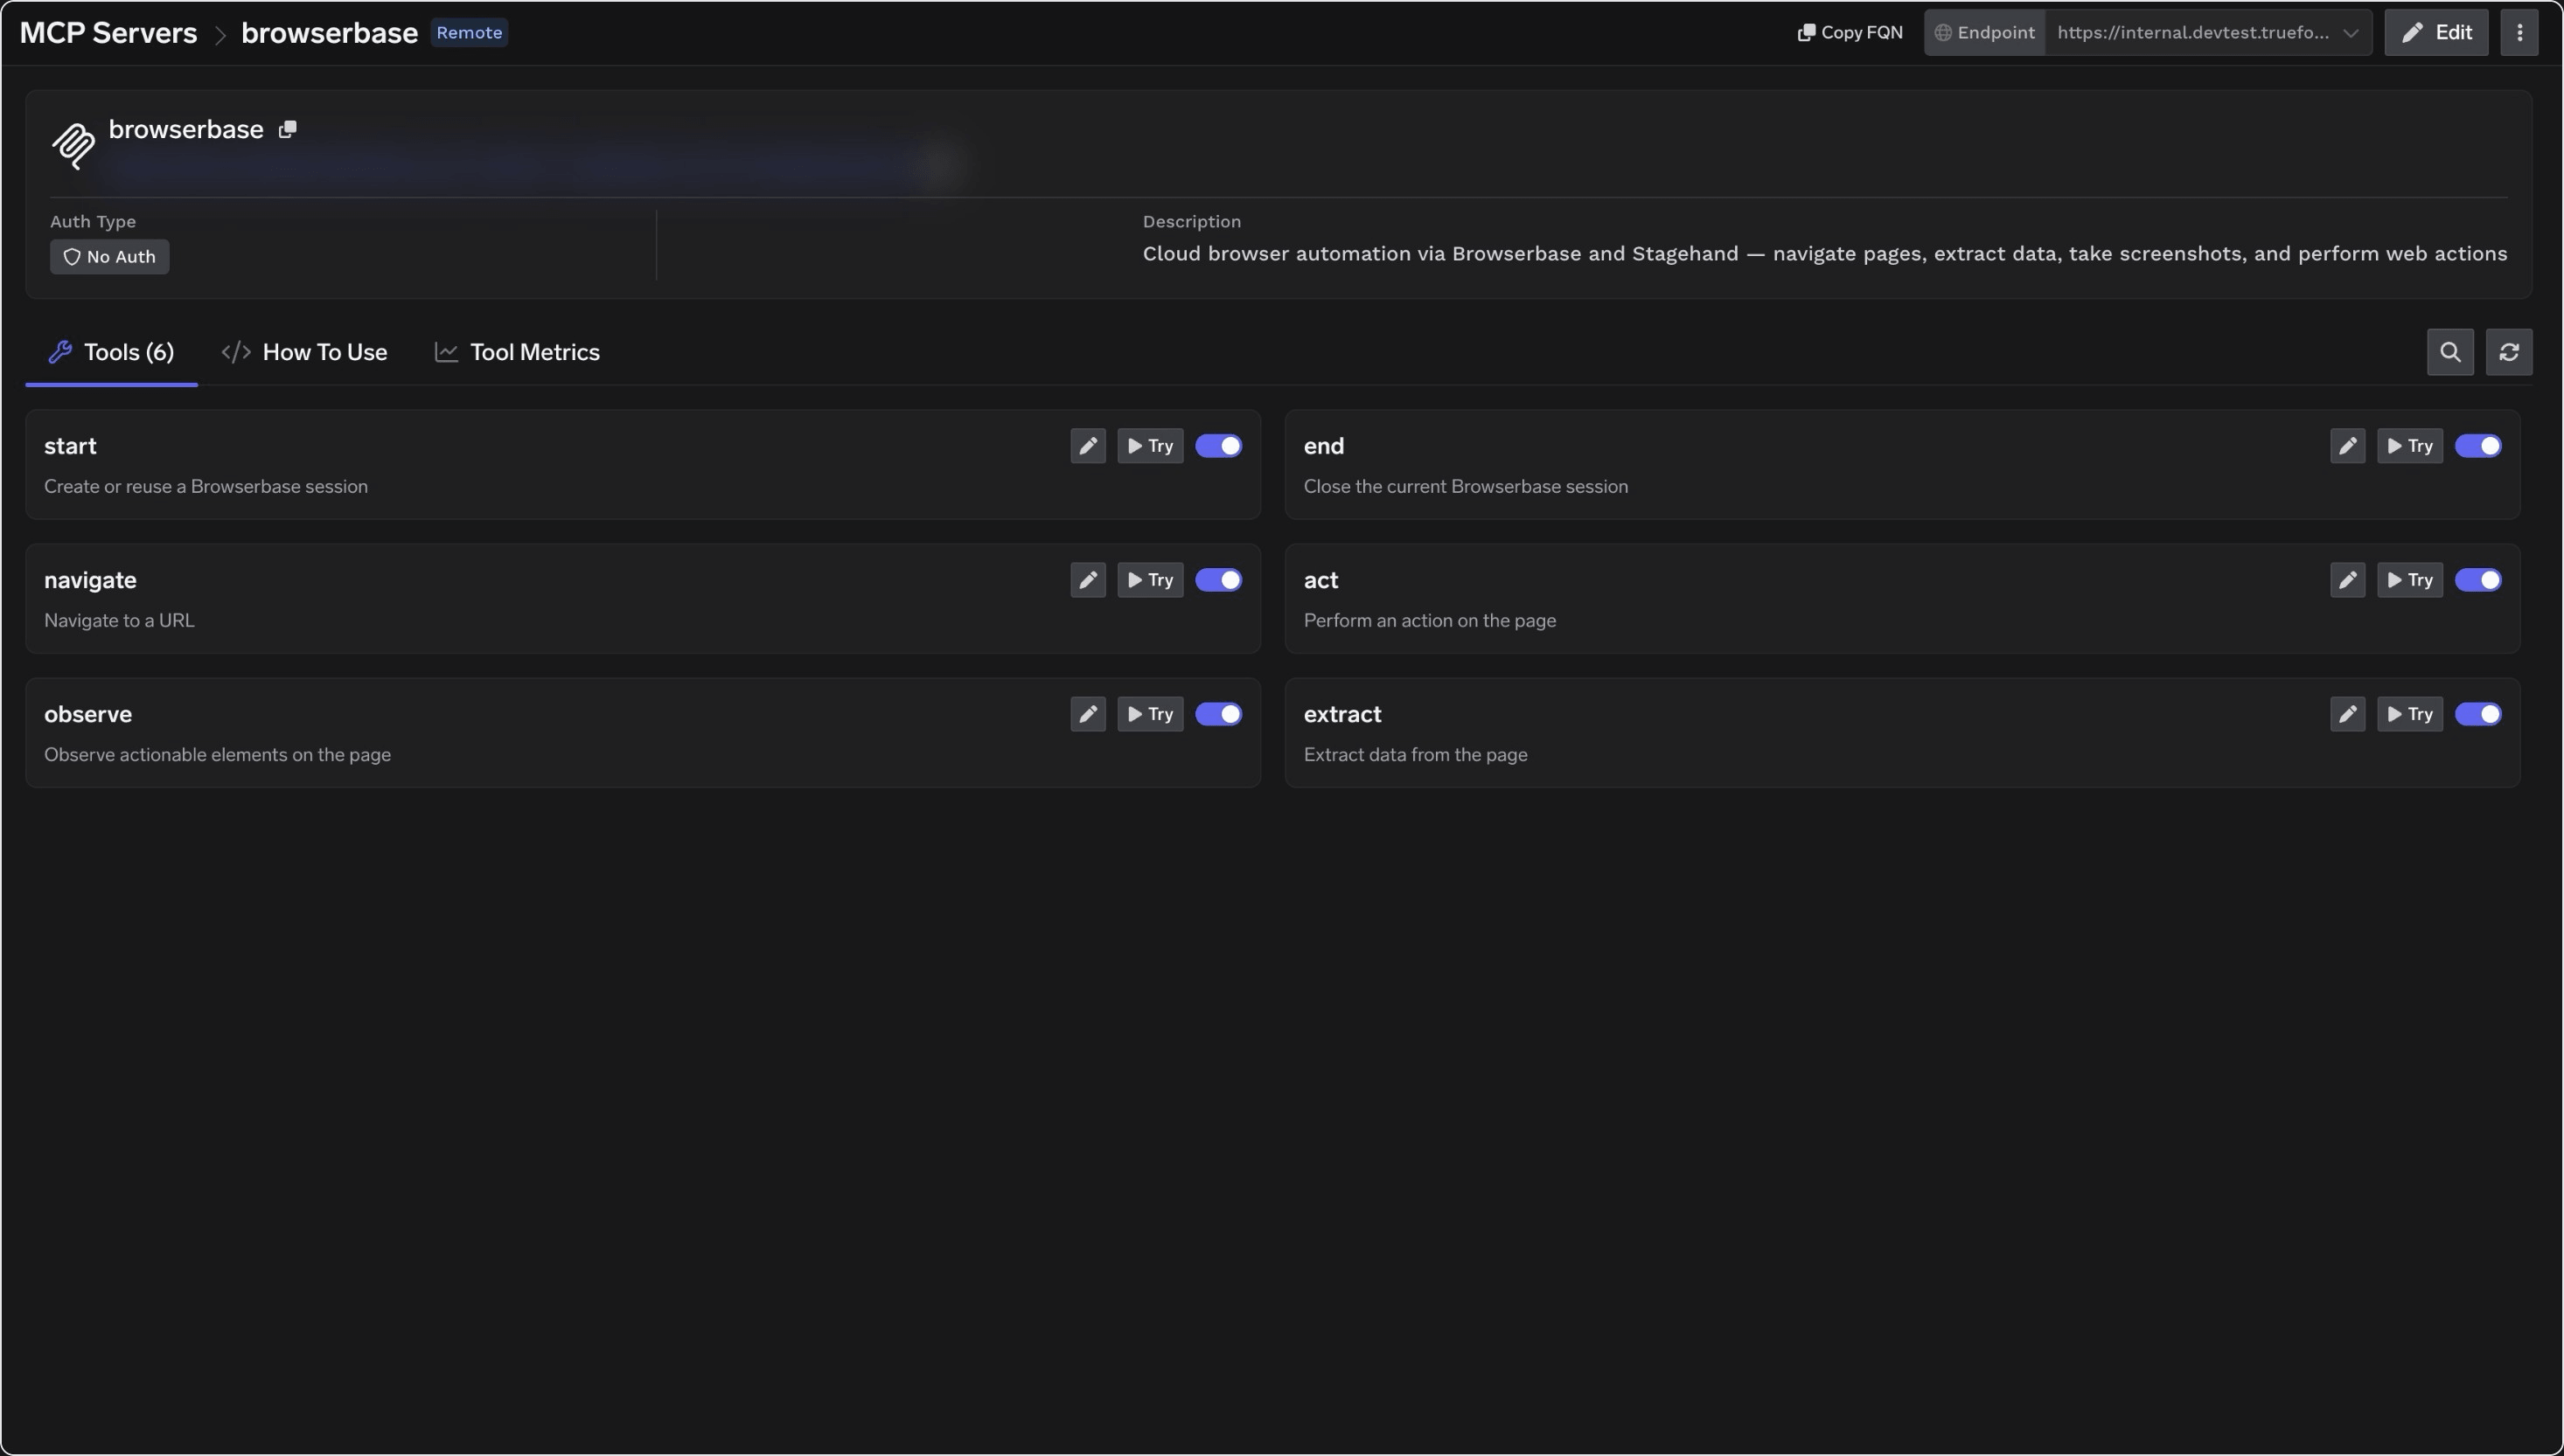Image resolution: width=2564 pixels, height=1456 pixels.
Task: Switch off the extract tool
Action: 2478,714
